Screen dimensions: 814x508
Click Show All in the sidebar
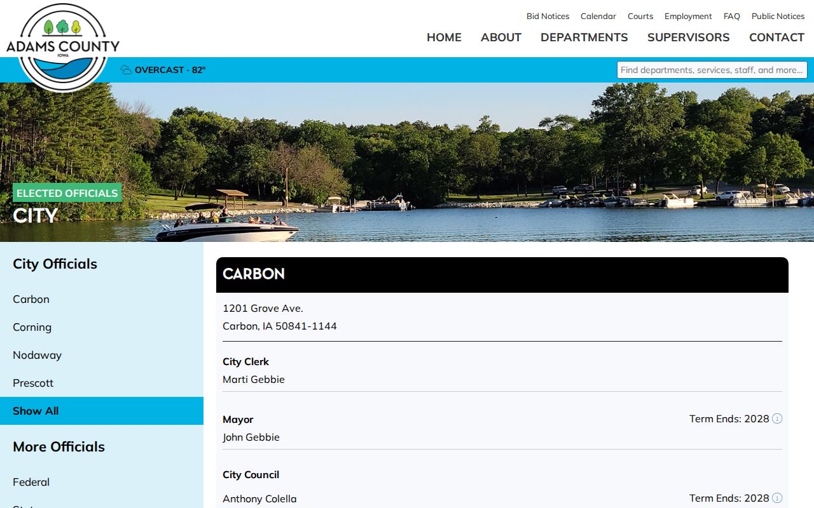click(x=102, y=411)
